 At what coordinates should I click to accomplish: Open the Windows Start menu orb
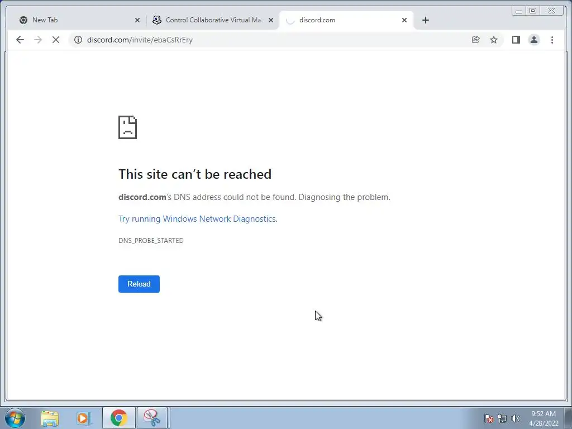(15, 418)
